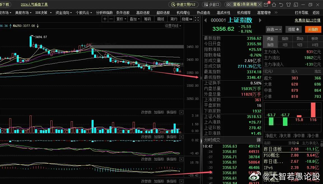Open 个股风云 menu

point(84,13)
